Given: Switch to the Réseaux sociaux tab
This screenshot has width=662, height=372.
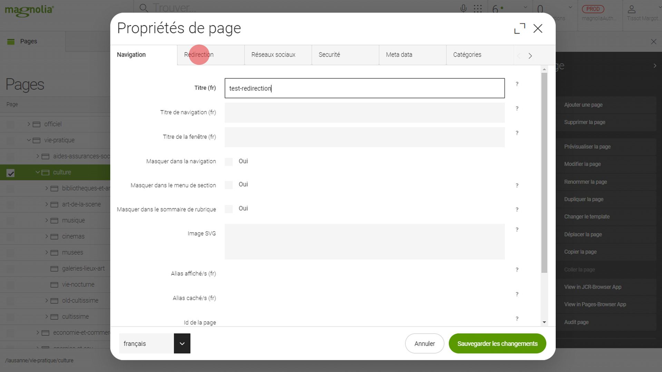Looking at the screenshot, I should tap(278, 55).
